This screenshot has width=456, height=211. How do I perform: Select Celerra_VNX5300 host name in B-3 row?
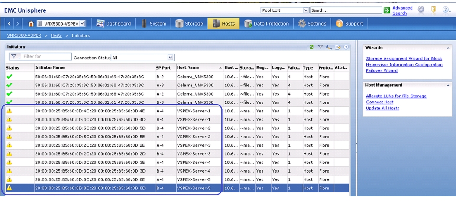[195, 102]
